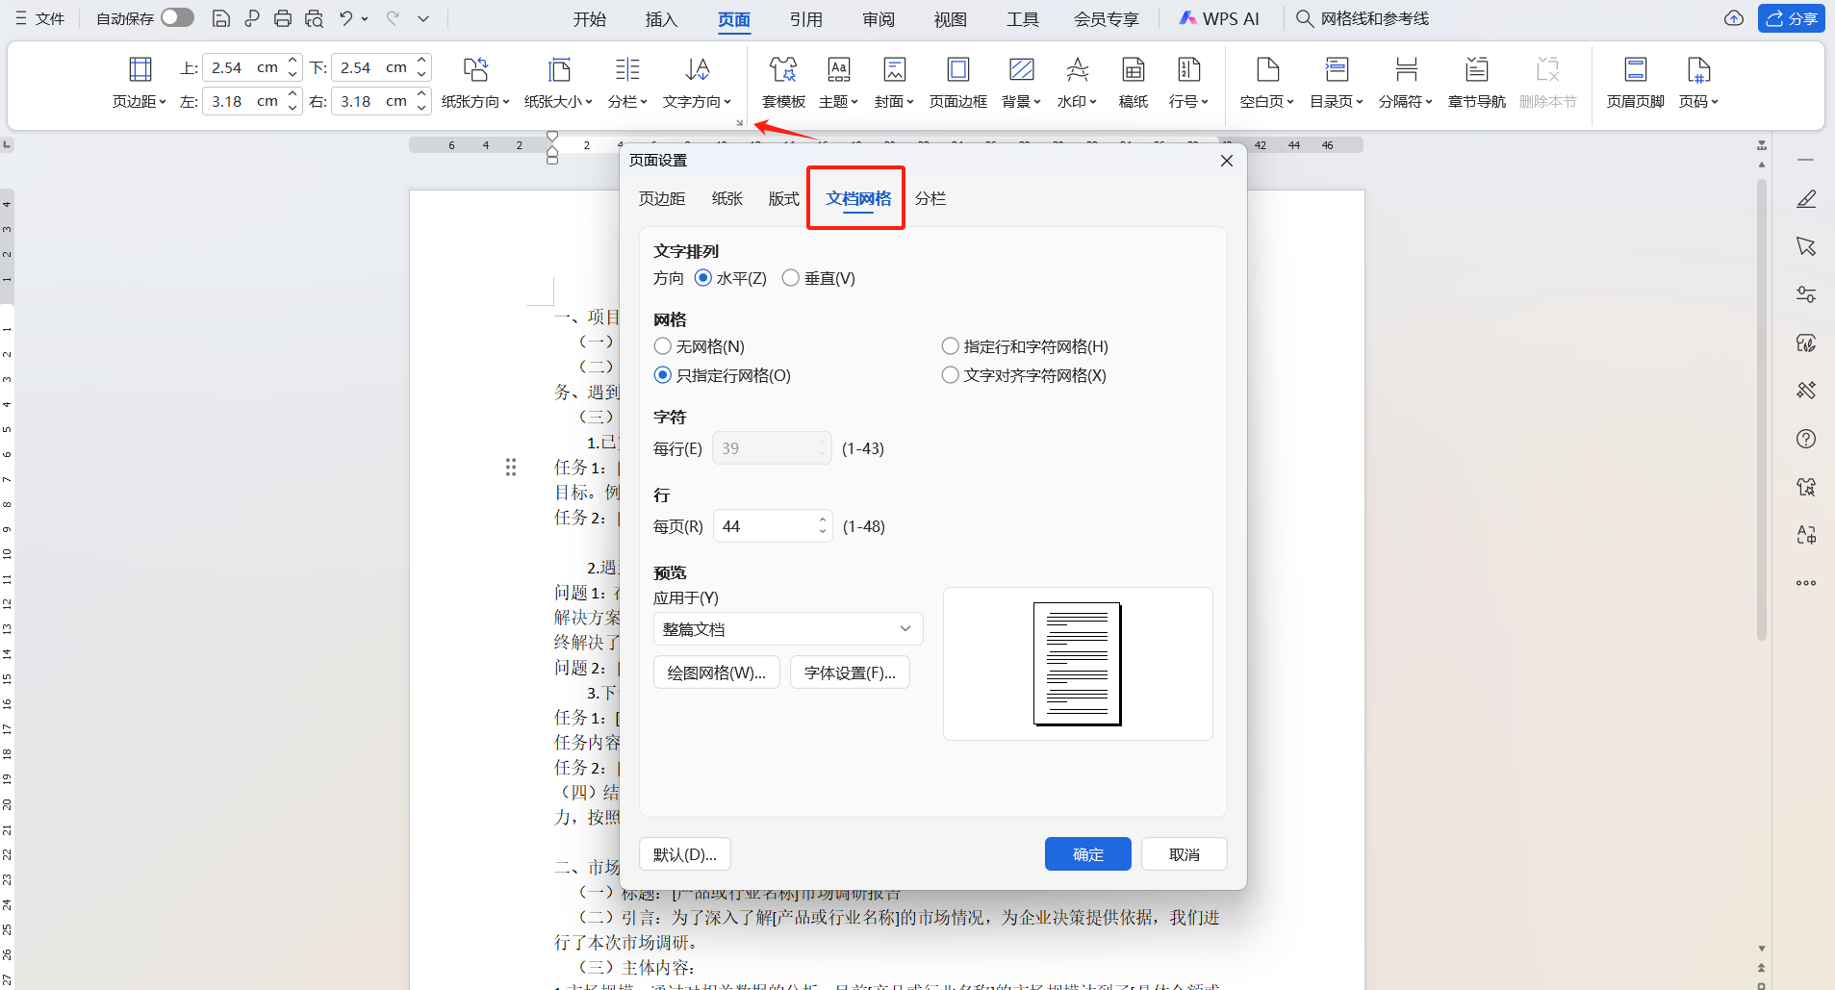Open the 页面边框 page border tool

[957, 82]
